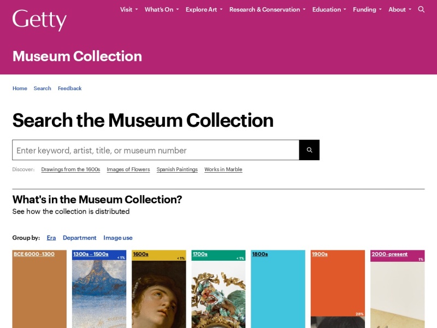Viewport: 437px width, 328px height.
Task: Open the What's On dropdown
Action: point(162,9)
